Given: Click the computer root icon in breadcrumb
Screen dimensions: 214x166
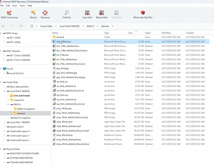Looking at the screenshot, I should coord(32,26).
